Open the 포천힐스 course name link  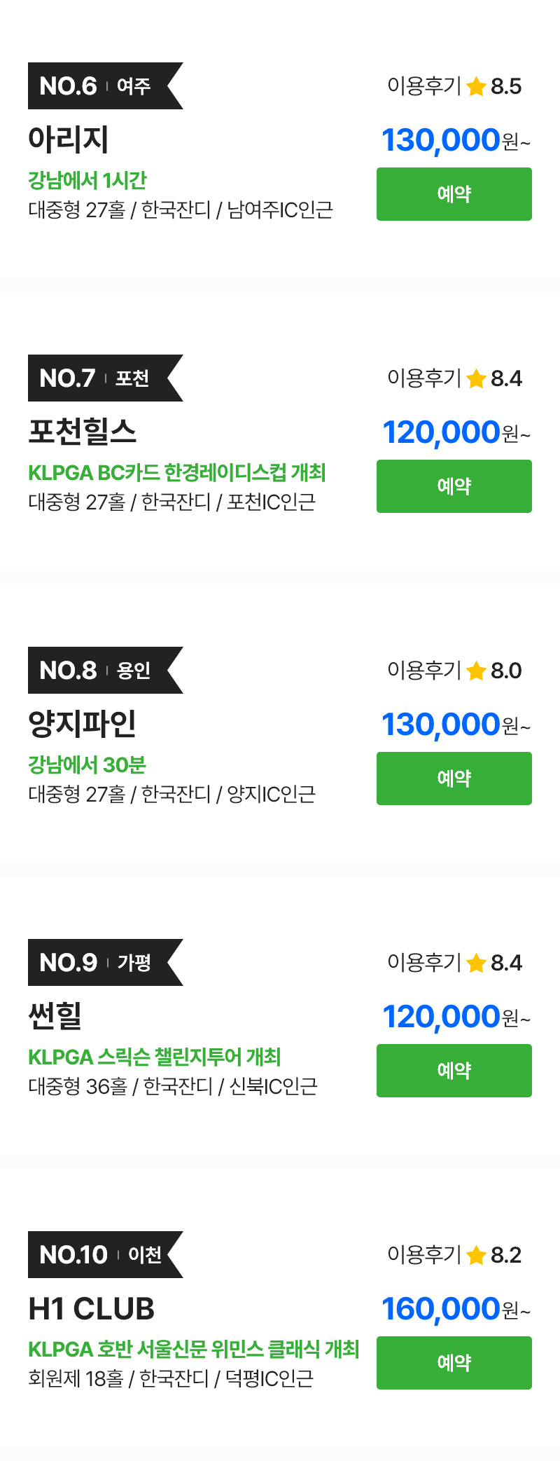[x=82, y=431]
